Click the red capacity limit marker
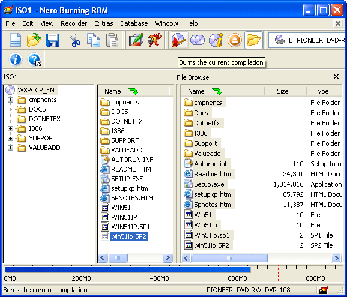This screenshot has height=297, width=347. pyautogui.click(x=278, y=274)
